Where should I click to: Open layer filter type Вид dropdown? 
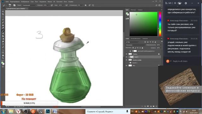coord(132,42)
